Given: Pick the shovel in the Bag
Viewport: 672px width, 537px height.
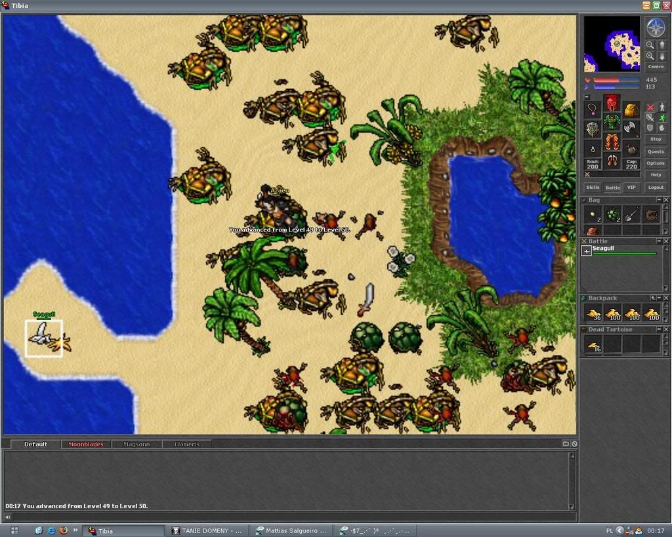Looking at the screenshot, I should click(x=632, y=214).
